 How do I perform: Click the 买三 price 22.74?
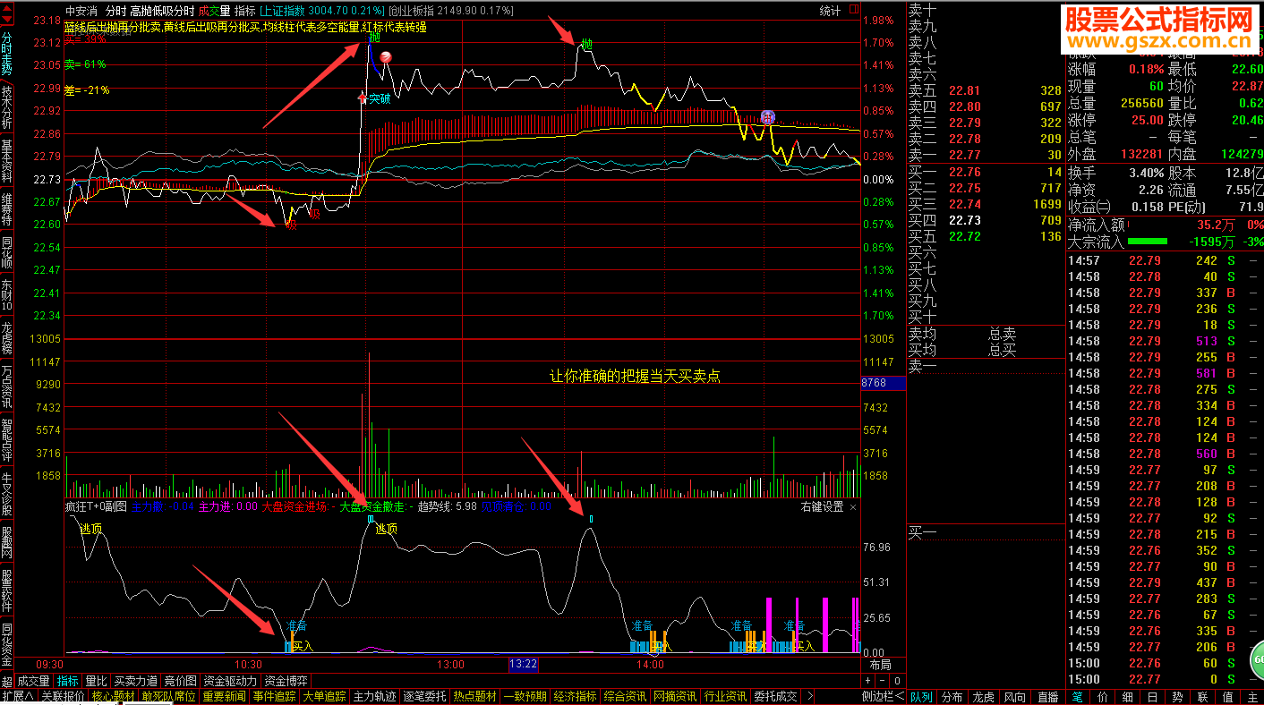tap(965, 204)
